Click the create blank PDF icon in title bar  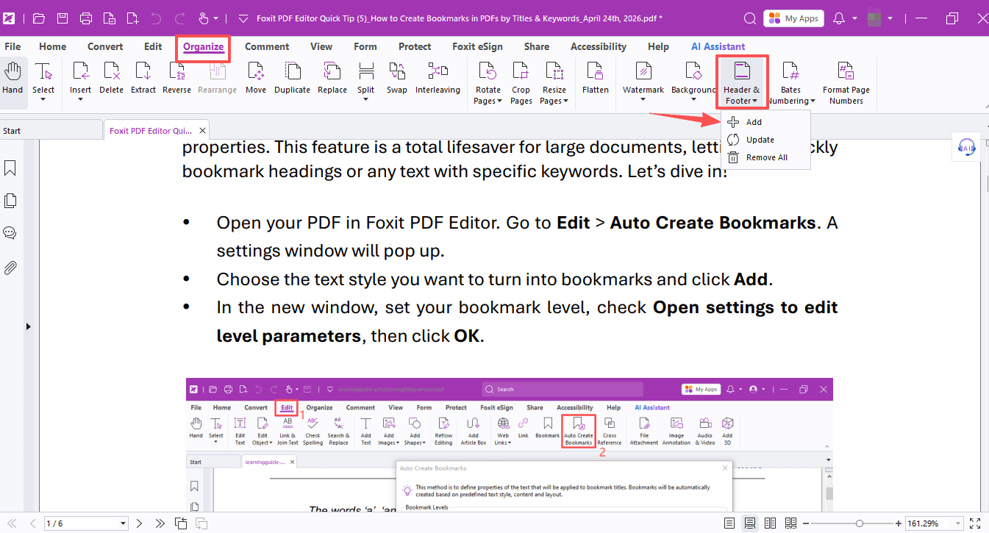pyautogui.click(x=132, y=18)
